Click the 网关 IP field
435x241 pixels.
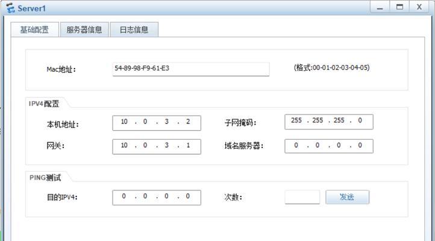coord(157,146)
